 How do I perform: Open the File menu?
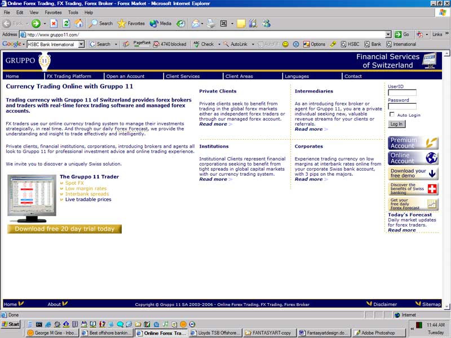coord(7,12)
